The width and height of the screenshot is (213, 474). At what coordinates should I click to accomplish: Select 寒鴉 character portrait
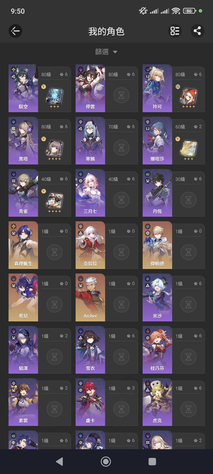click(90, 140)
